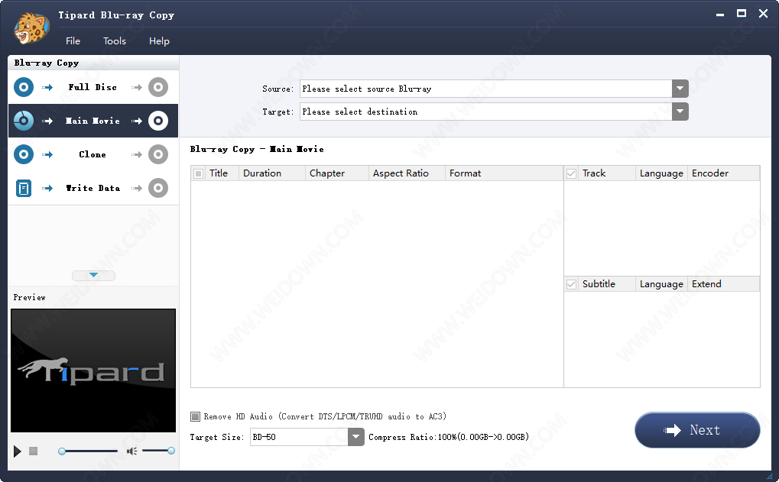Adjust the preview playback position slider

[x=89, y=451]
